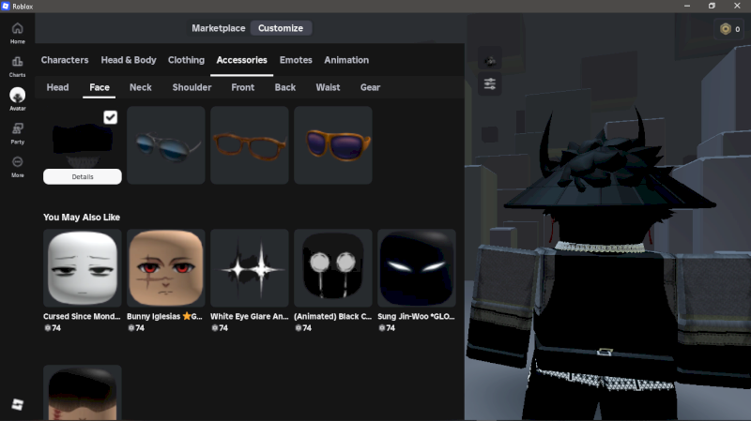
Task: Select the Neck accessories subtab
Action: click(140, 87)
